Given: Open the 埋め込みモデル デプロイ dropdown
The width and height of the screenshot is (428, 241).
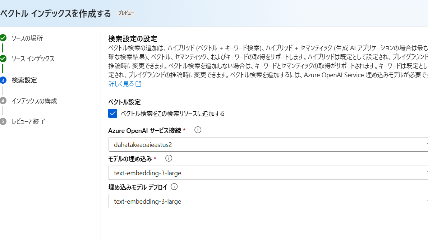Looking at the screenshot, I should click(268, 201).
